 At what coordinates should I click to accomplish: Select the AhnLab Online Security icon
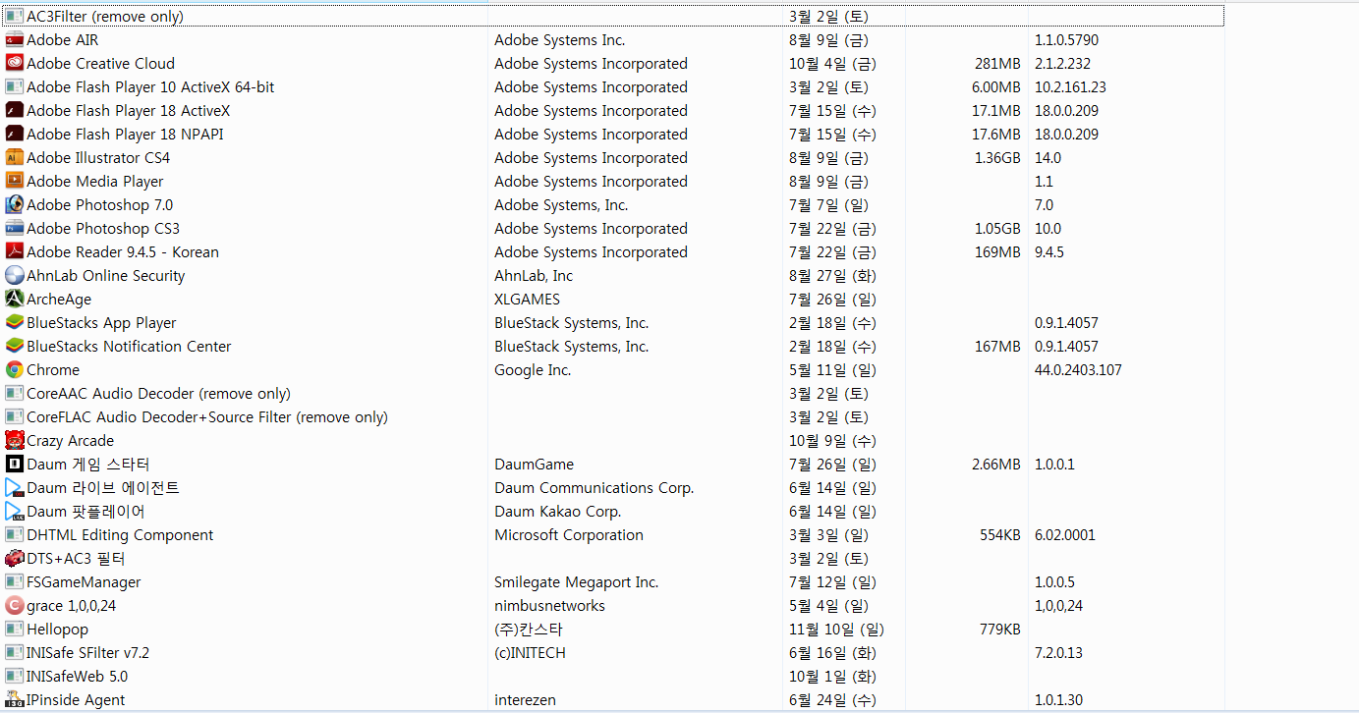coord(14,276)
